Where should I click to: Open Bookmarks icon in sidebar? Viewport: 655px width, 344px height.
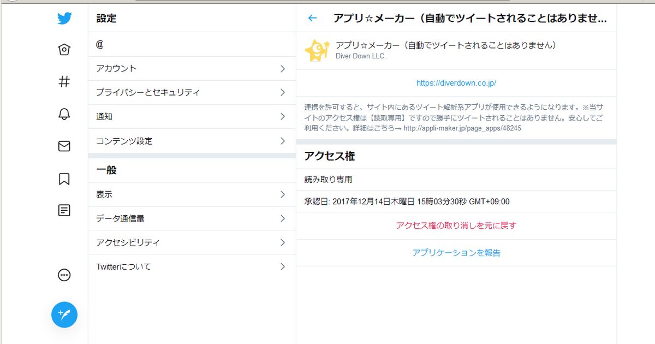coord(64,179)
